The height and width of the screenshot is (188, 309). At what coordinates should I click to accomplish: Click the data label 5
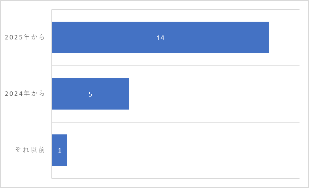pos(90,94)
